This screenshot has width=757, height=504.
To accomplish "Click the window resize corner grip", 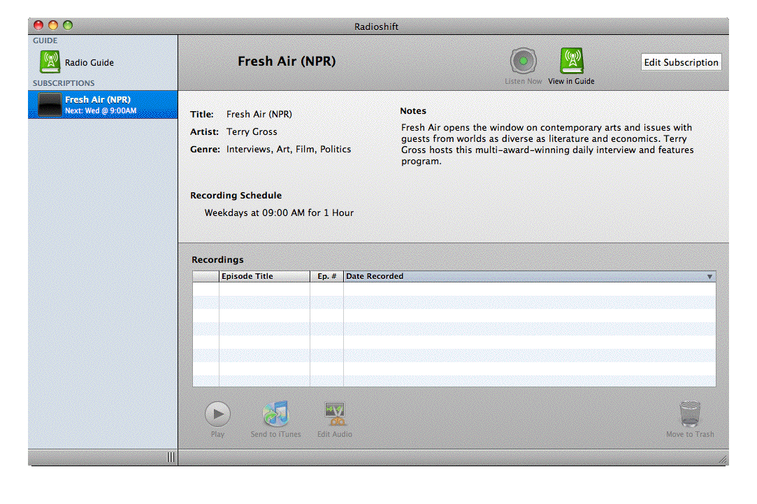I will tap(722, 459).
